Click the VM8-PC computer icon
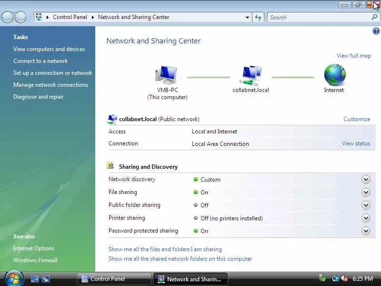 166,75
